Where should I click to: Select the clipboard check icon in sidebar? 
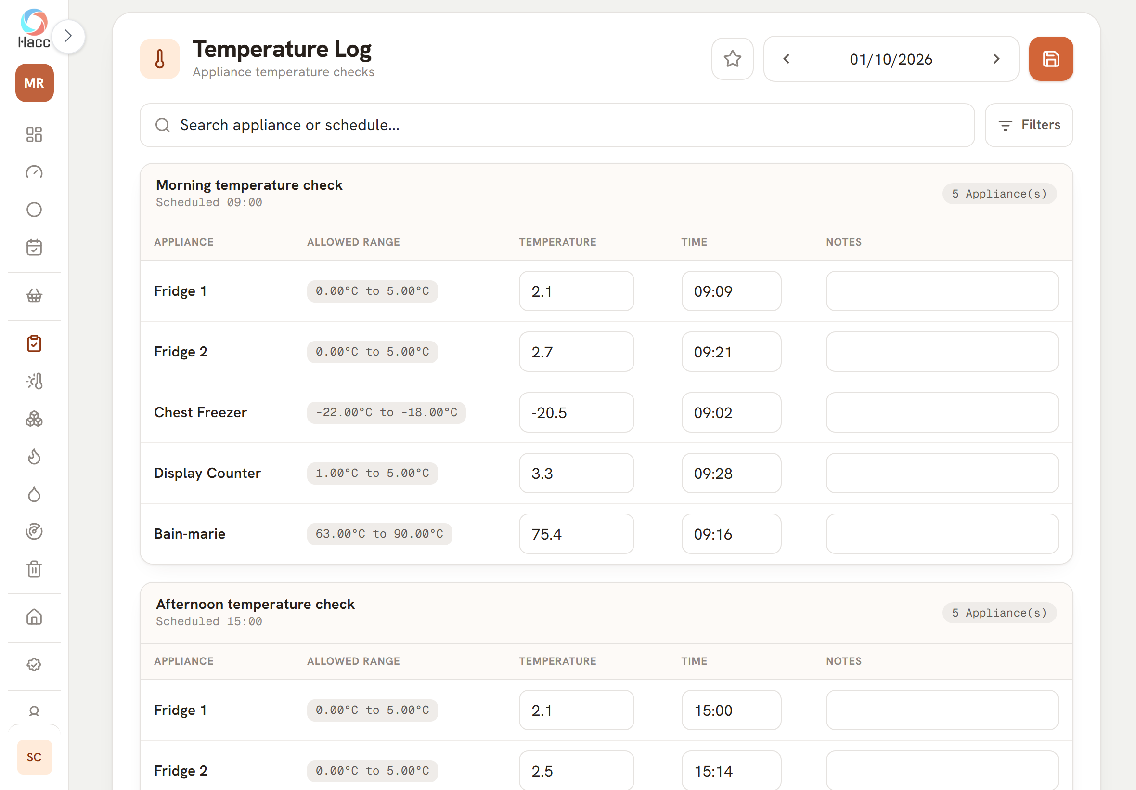click(x=34, y=343)
